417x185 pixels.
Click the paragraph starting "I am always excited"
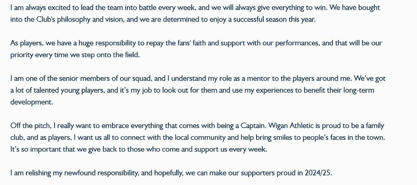[195, 14]
